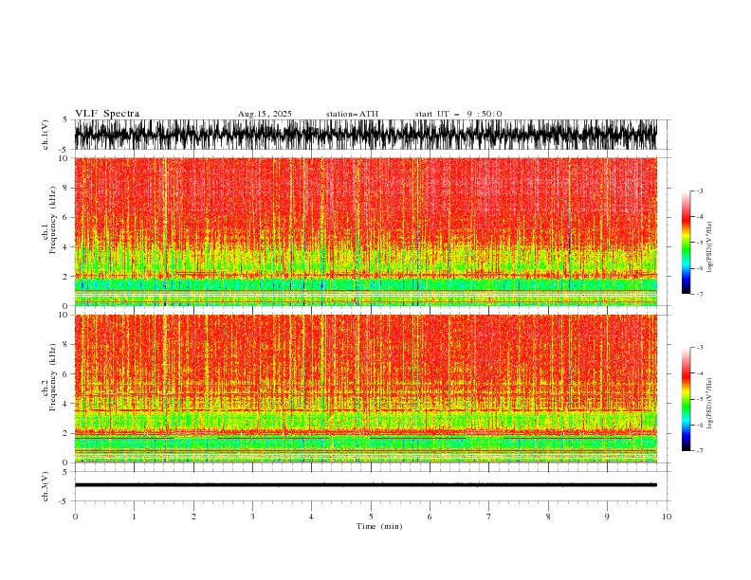Select the ch.1 colorbar "log(PSD)(V²/Hz)" label
This screenshot has height=580, width=751.
point(709,247)
